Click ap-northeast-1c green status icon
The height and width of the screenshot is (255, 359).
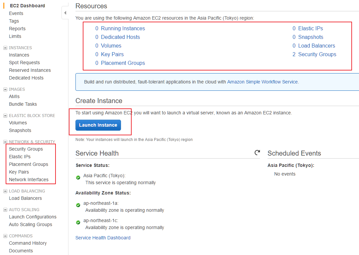tap(78, 222)
